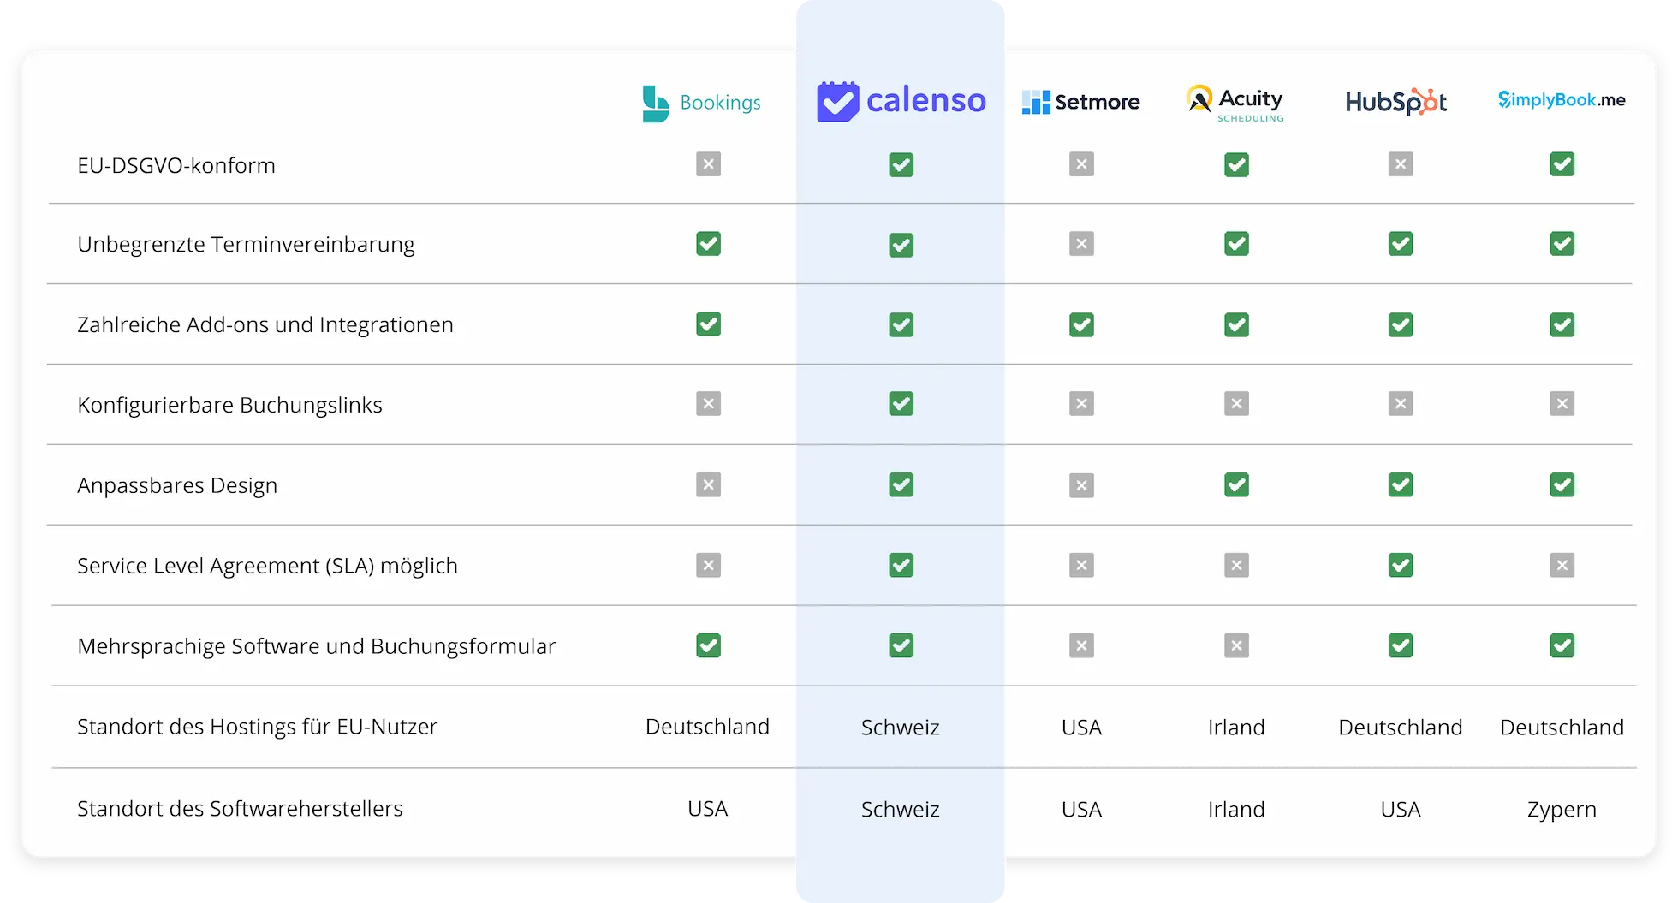Screen dimensions: 1678x903
Task: Click the Setmore logo
Action: [1081, 102]
